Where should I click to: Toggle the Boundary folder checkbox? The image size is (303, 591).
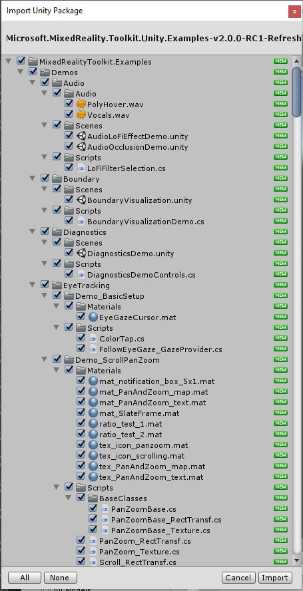click(45, 178)
